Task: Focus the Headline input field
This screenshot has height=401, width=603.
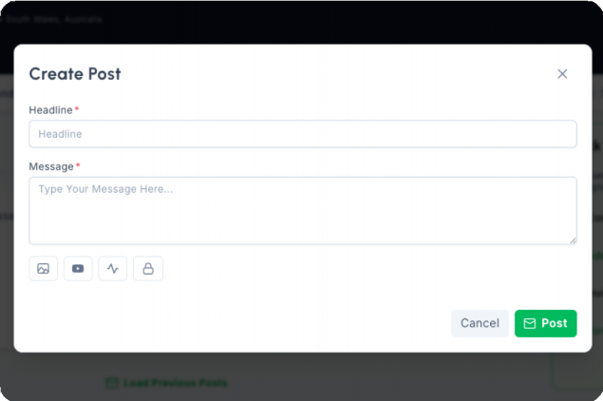Action: click(302, 134)
